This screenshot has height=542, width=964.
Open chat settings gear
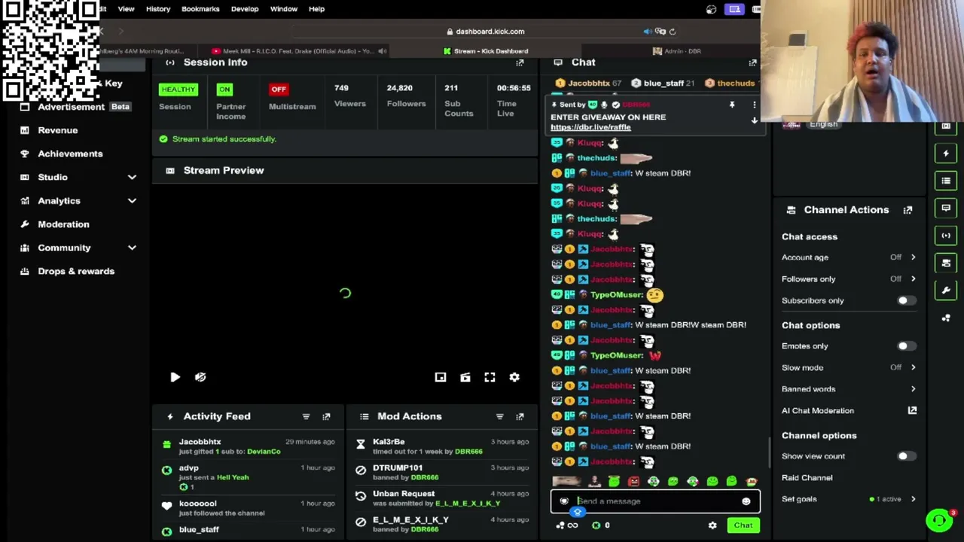(712, 525)
